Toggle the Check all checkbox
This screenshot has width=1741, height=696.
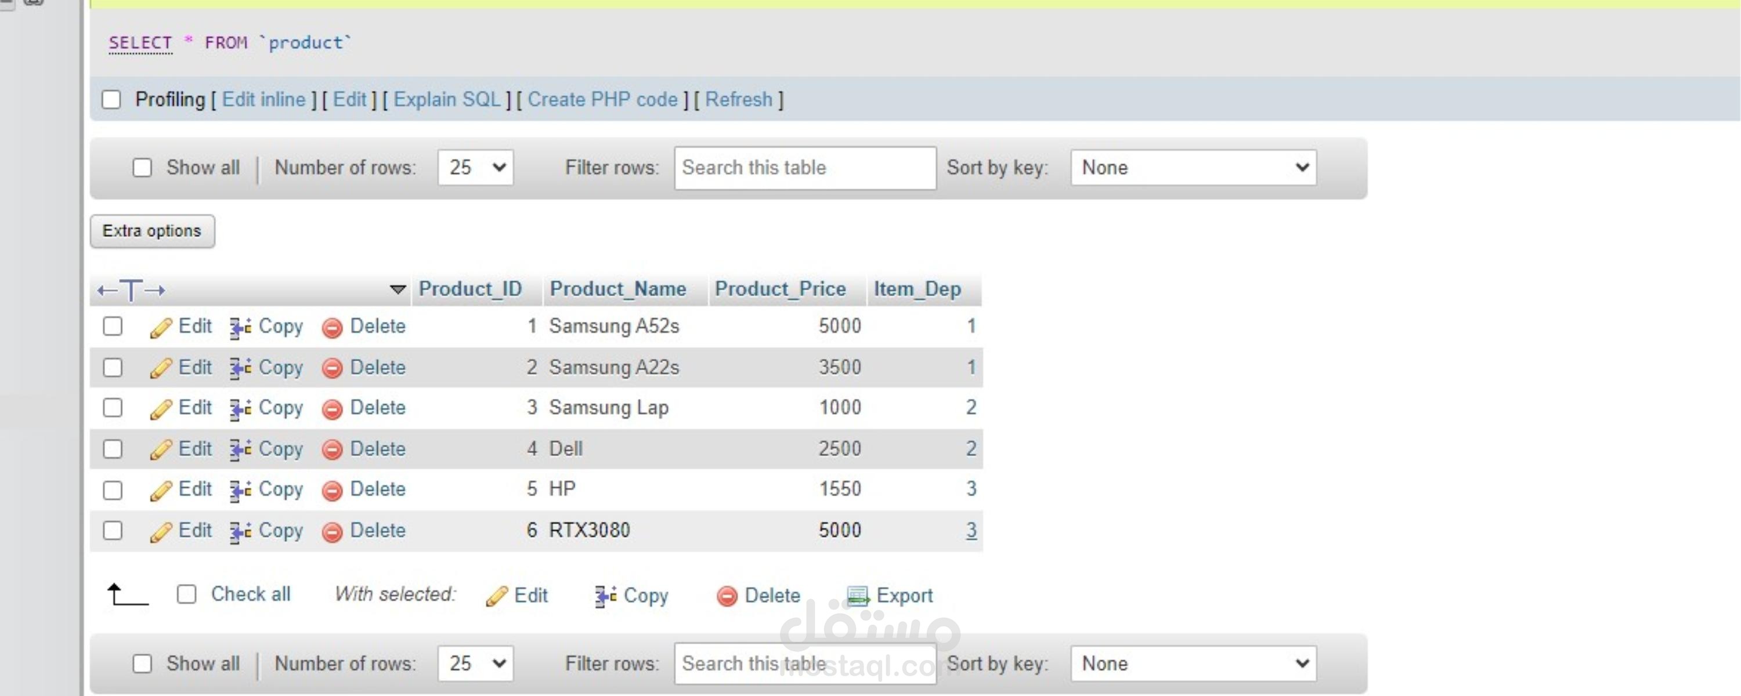[x=186, y=594]
